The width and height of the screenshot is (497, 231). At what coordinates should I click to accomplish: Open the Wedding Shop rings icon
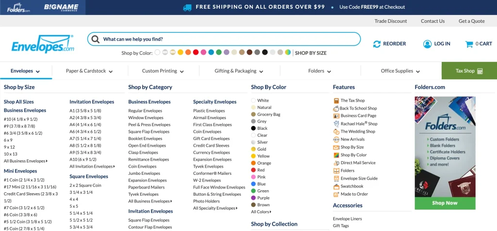pyautogui.click(x=336, y=131)
